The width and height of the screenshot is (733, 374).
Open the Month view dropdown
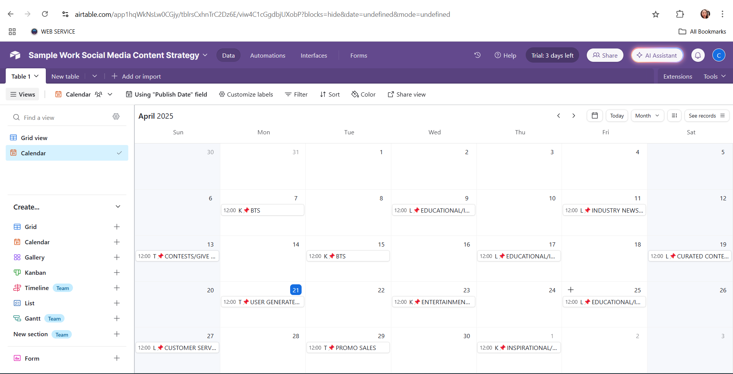647,116
